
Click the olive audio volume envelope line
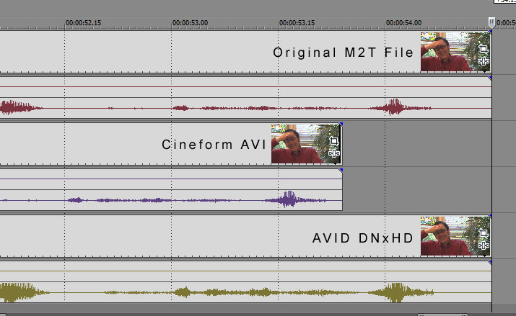245,271
